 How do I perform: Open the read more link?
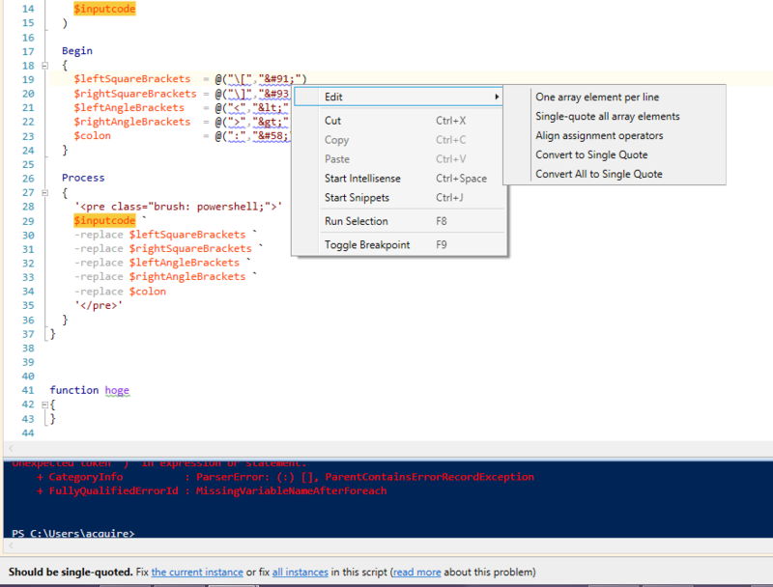click(x=416, y=573)
